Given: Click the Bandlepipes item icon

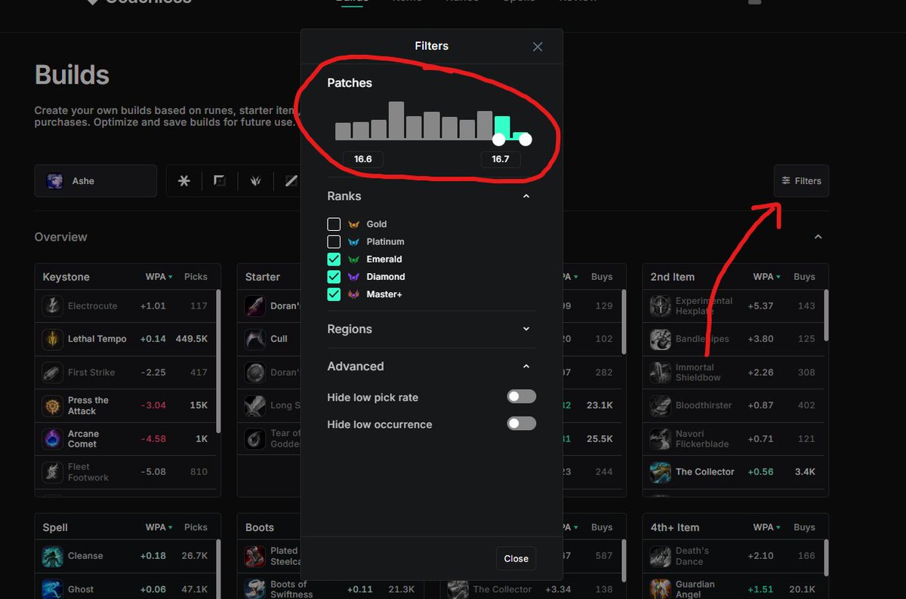Looking at the screenshot, I should point(661,339).
